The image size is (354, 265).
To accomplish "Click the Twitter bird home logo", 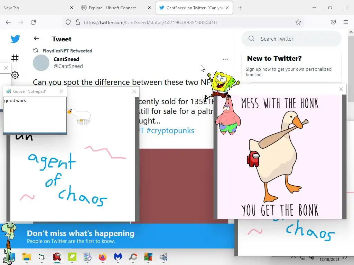I will pyautogui.click(x=15, y=39).
